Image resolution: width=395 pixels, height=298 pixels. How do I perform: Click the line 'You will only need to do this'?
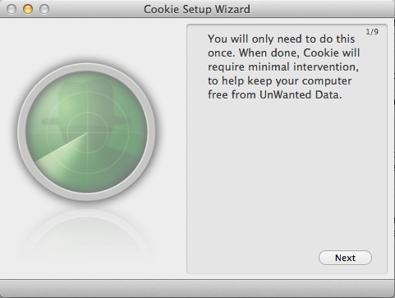point(281,39)
